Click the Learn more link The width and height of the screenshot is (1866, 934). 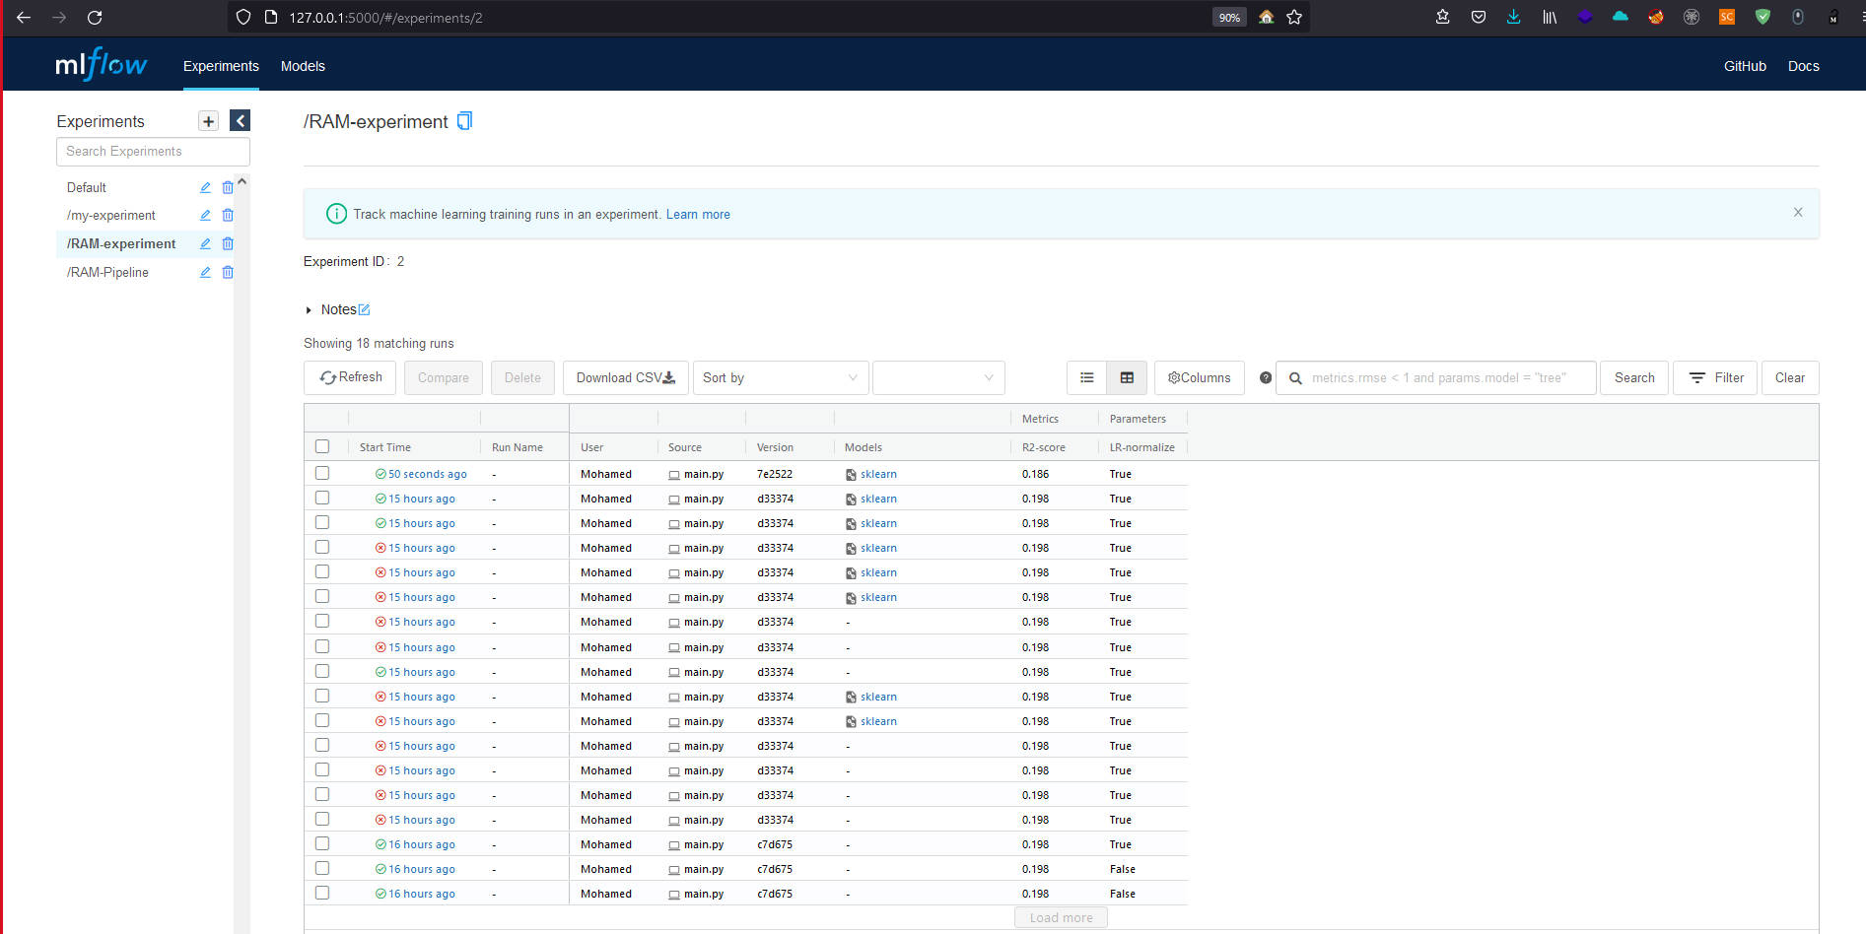[698, 214]
